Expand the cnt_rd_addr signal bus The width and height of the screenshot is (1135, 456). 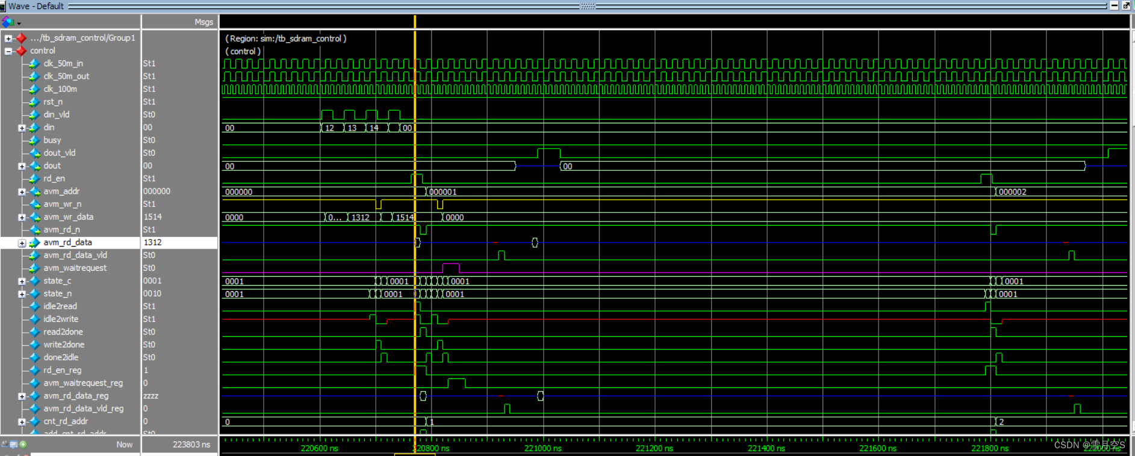tap(22, 422)
